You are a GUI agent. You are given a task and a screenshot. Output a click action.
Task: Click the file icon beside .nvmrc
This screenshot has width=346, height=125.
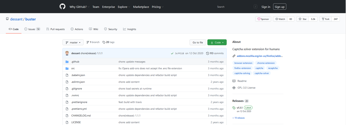pyautogui.click(x=67, y=95)
